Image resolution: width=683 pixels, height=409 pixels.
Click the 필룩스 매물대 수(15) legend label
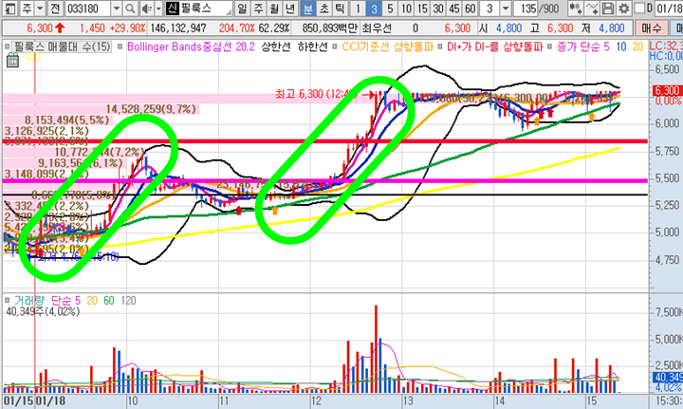62,46
